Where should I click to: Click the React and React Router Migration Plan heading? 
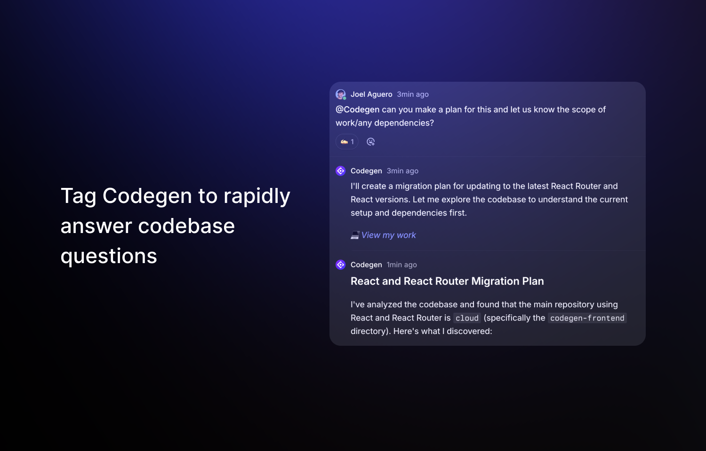[x=447, y=281]
